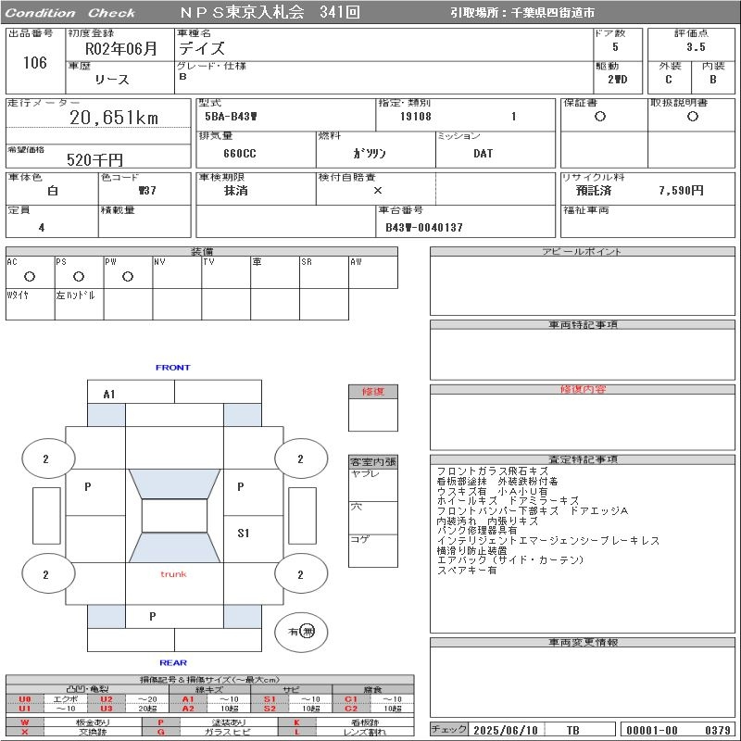Click the "車両変更情報" section header
Image resolution: width=741 pixels, height=741 pixels.
click(583, 642)
